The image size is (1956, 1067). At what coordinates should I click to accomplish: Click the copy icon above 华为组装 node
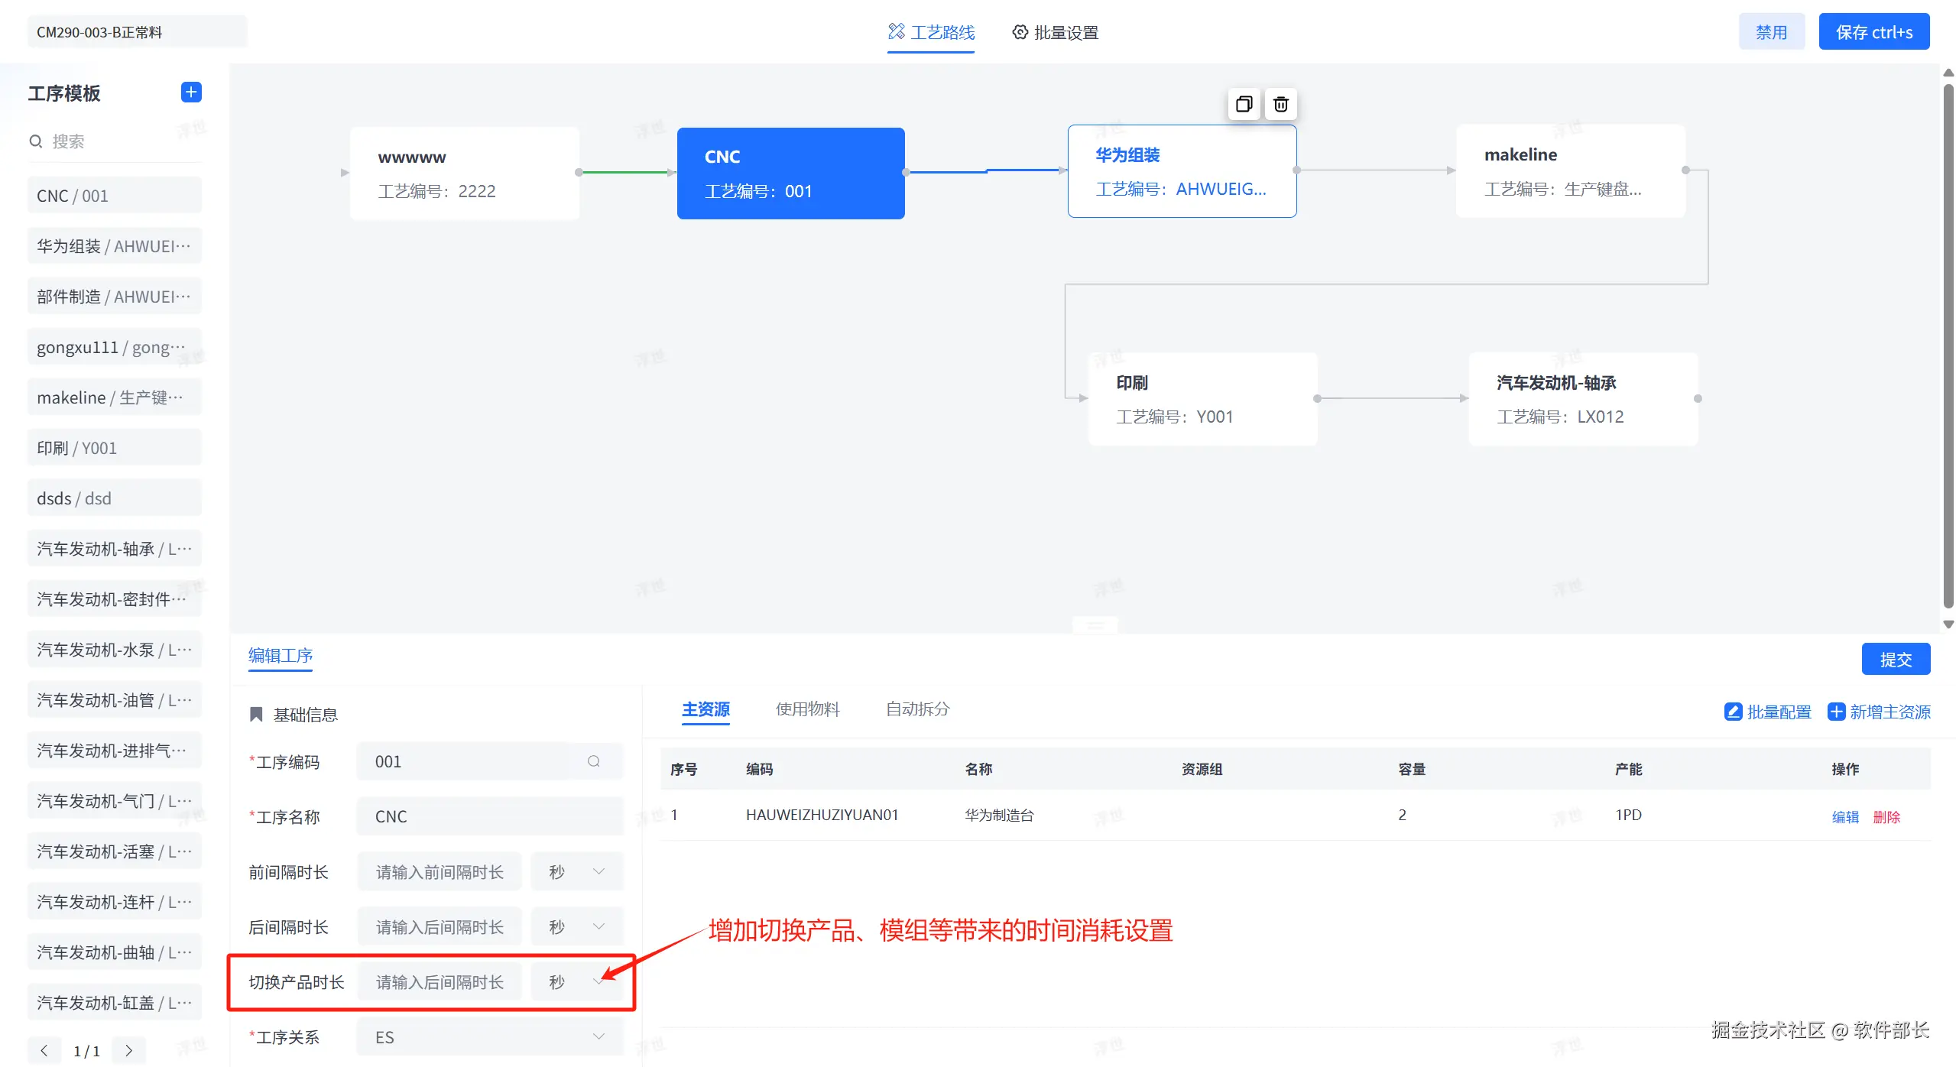click(x=1244, y=104)
